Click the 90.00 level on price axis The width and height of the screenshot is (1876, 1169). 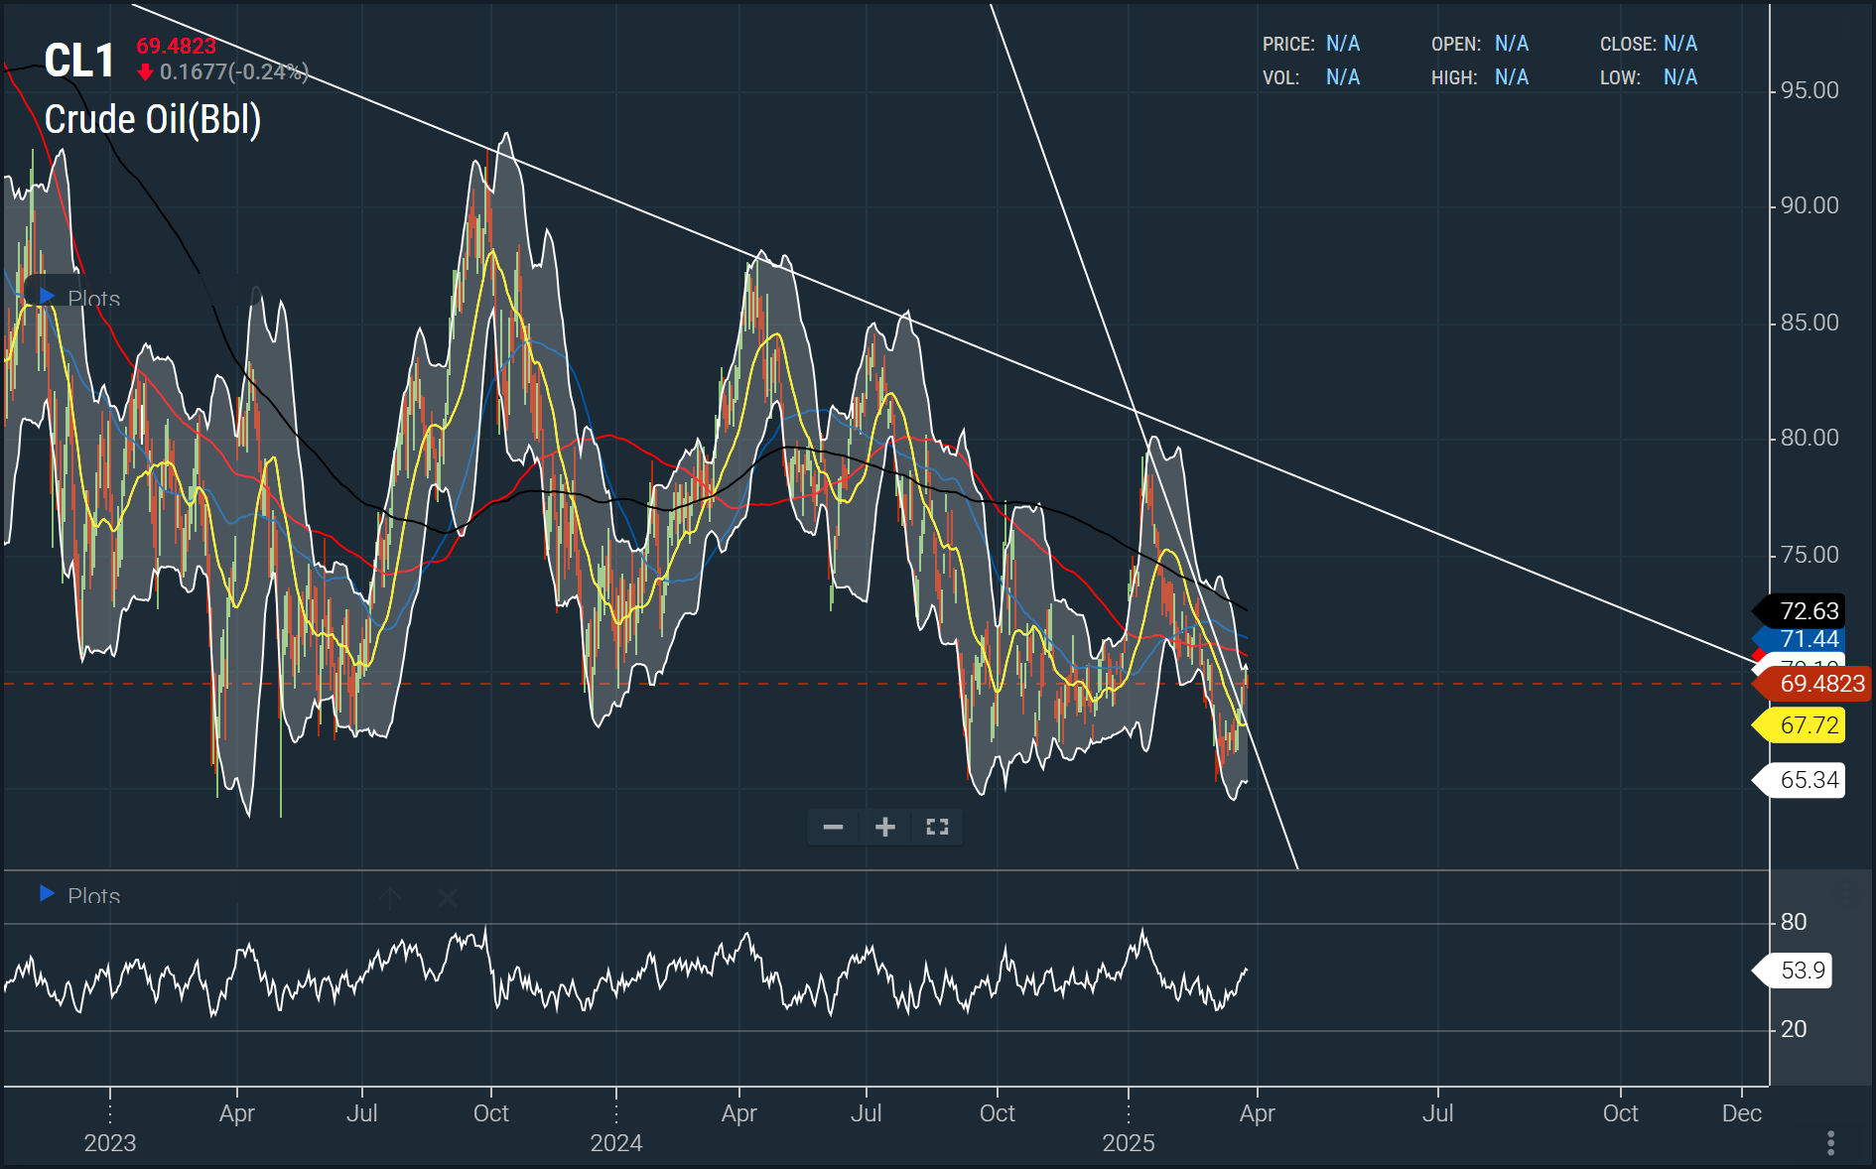click(1809, 205)
